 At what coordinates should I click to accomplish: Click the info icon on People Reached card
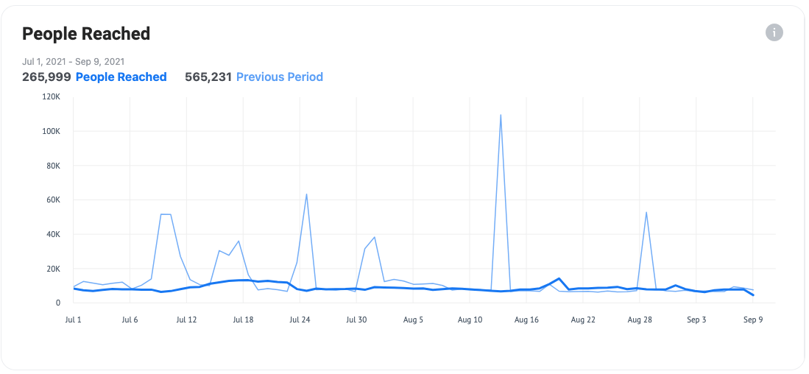coord(774,32)
